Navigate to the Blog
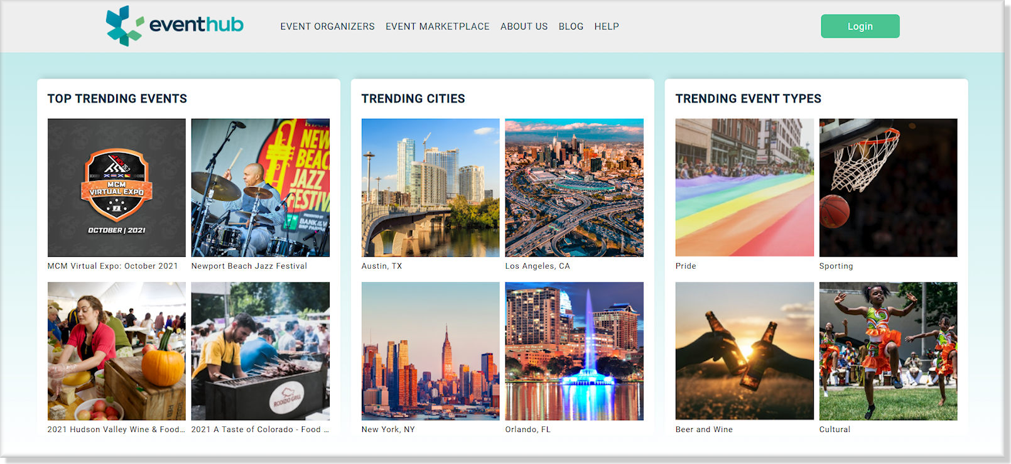Screen dimensions: 1011x464 coord(571,26)
